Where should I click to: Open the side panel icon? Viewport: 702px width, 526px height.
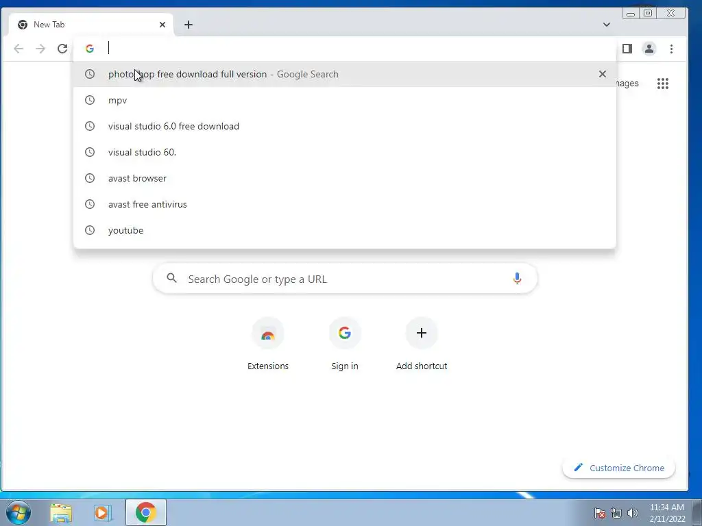click(x=627, y=49)
